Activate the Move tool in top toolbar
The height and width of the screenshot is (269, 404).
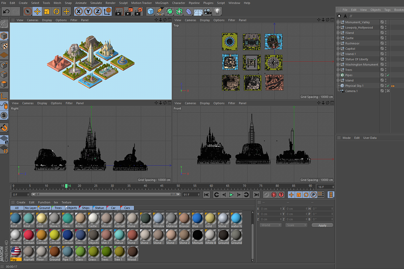pos(37,11)
